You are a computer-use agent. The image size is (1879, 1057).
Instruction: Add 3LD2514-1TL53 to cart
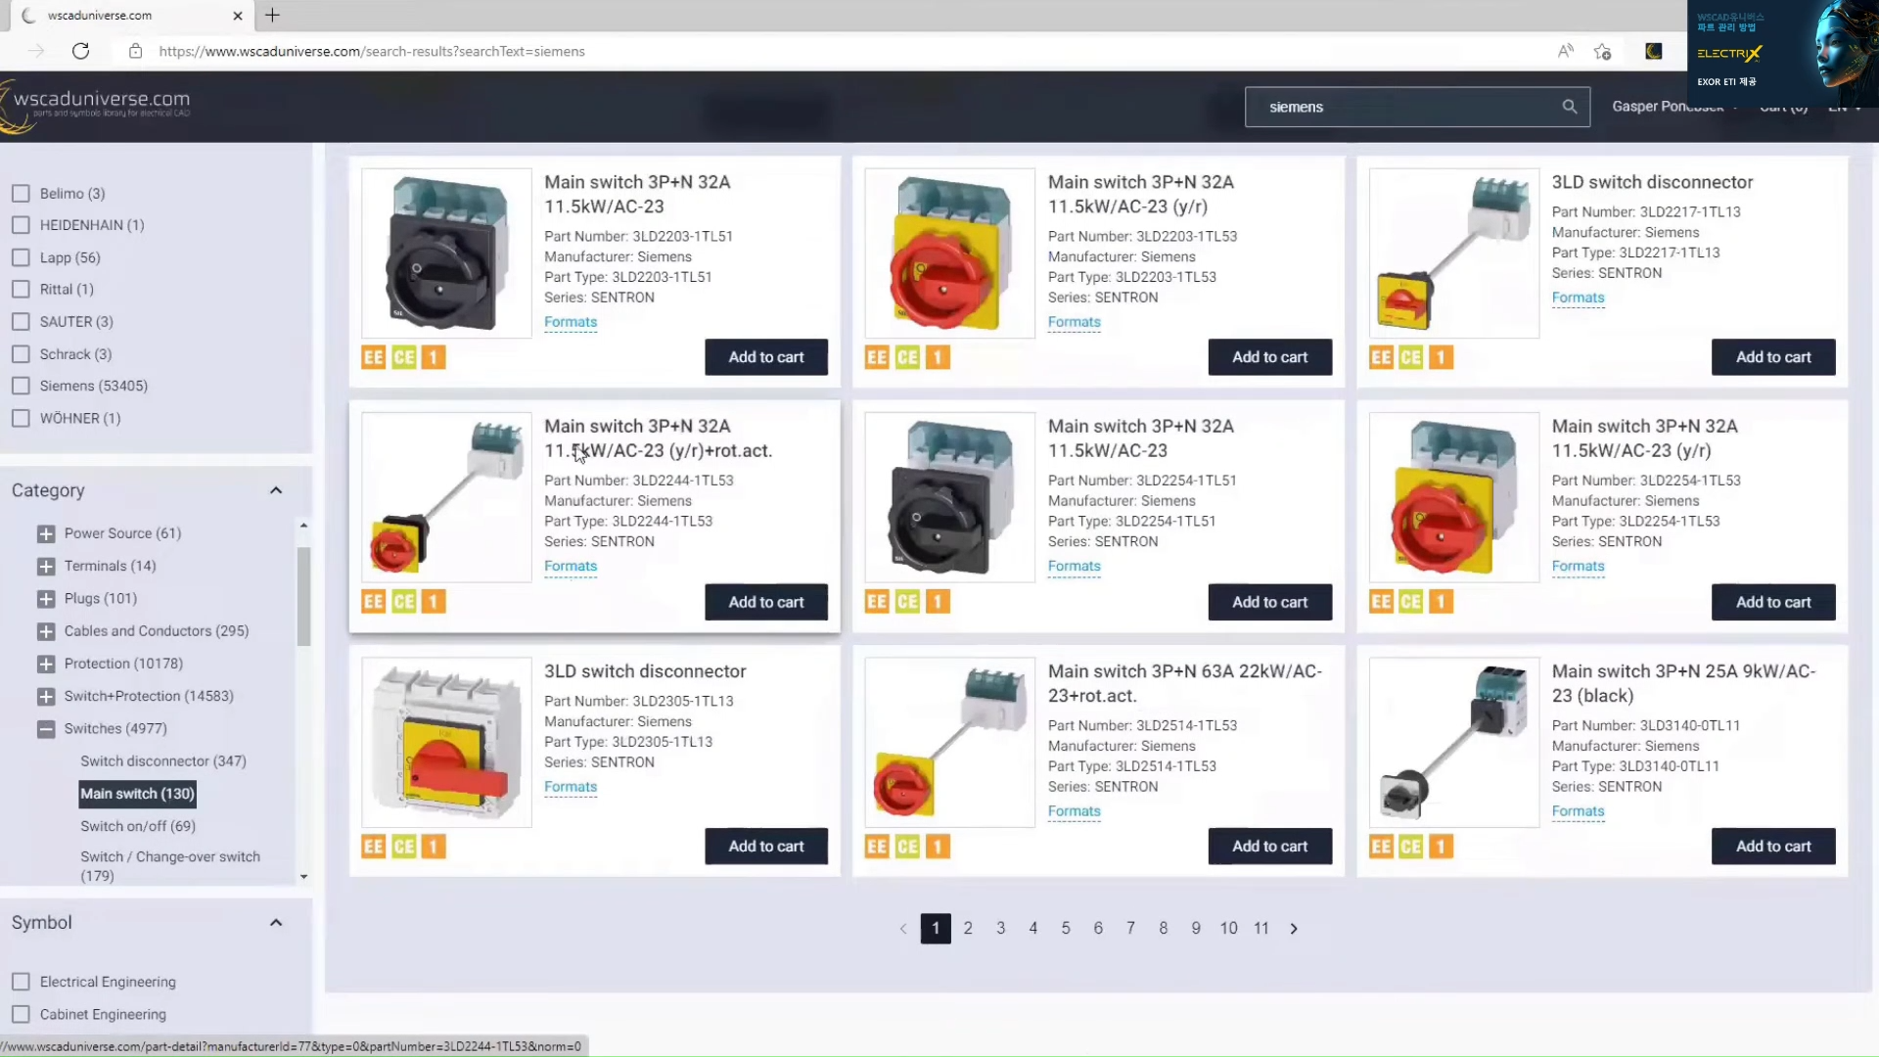pyautogui.click(x=1269, y=847)
